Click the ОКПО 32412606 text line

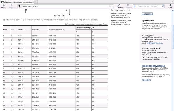[154, 57]
